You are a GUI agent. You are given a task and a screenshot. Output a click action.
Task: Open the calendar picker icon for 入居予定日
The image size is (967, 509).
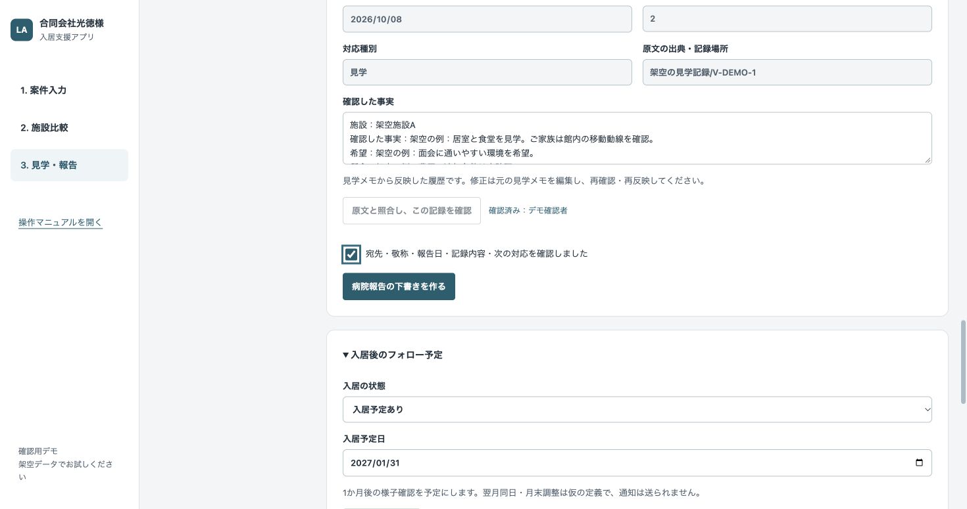tap(919, 462)
